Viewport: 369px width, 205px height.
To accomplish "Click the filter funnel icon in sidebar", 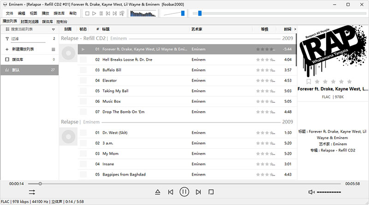I will [7, 39].
